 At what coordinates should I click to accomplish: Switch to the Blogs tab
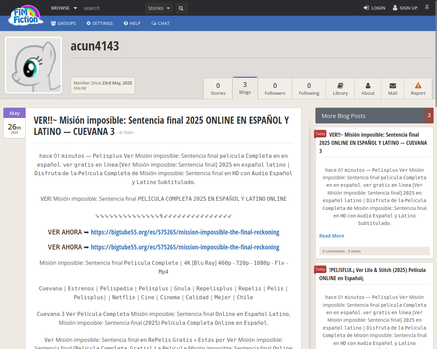coord(245,88)
